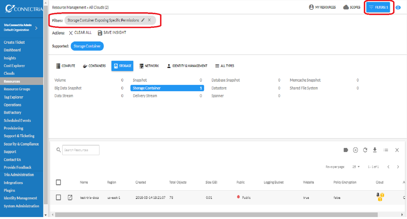The image size is (407, 219).
Task: Edit the Storage Container Exposing Specific Permissions filter
Action: point(143,20)
